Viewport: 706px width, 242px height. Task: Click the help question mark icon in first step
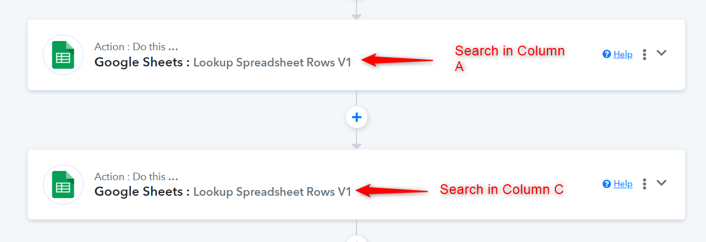coord(606,54)
